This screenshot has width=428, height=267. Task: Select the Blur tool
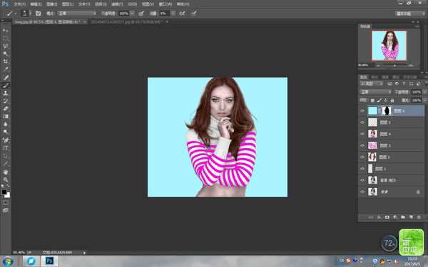[x=6, y=124]
